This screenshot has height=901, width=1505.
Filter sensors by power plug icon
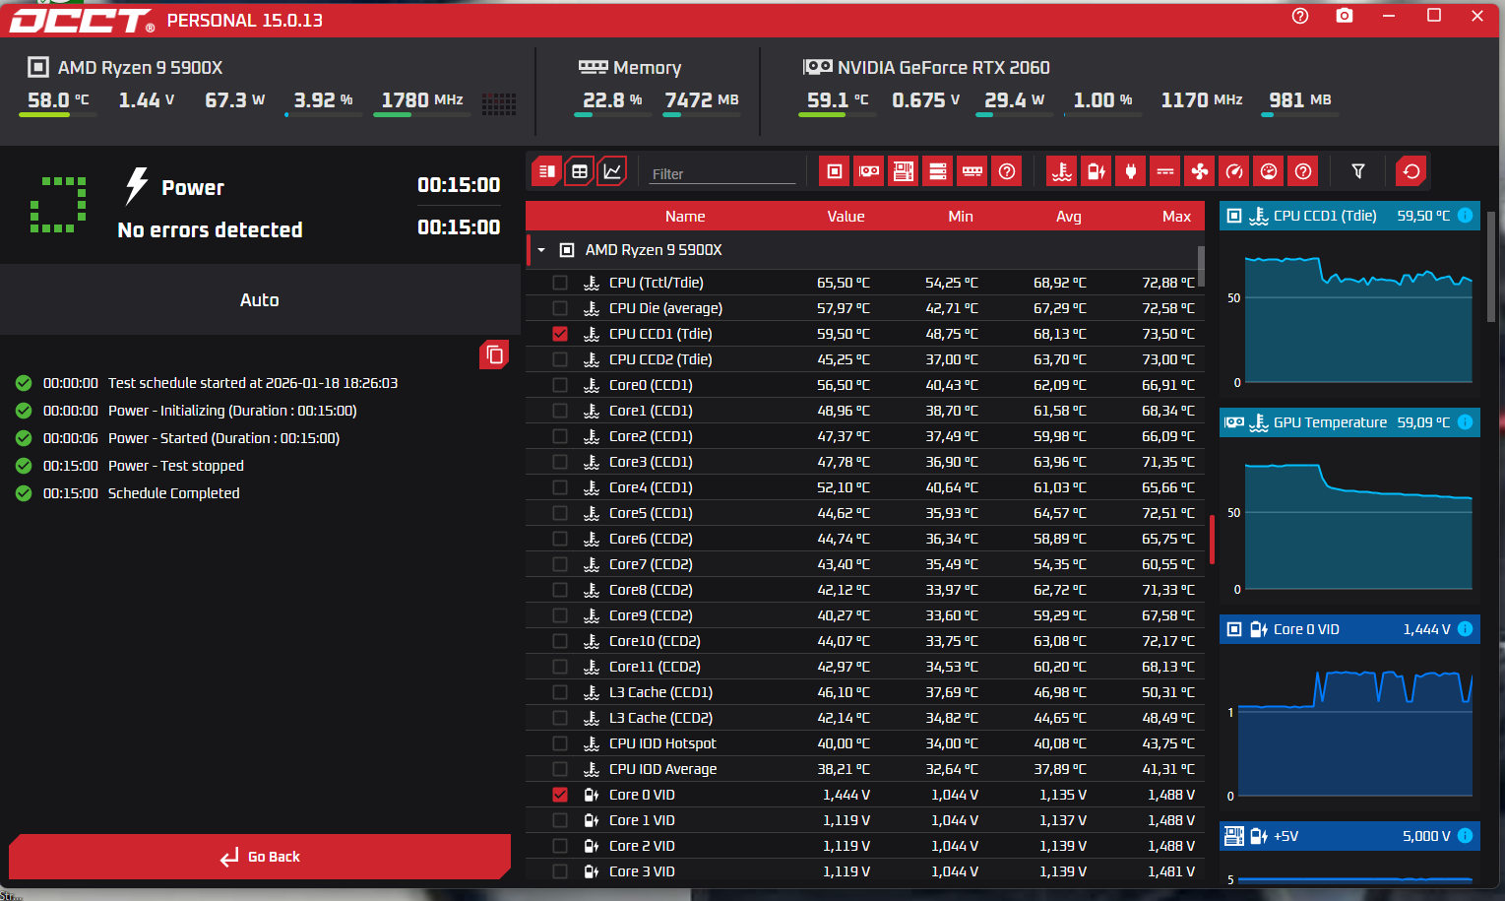pos(1131,171)
